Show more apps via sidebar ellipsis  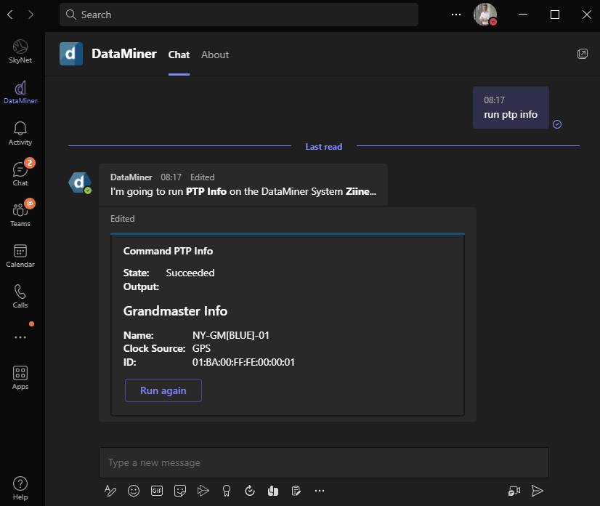[20, 337]
